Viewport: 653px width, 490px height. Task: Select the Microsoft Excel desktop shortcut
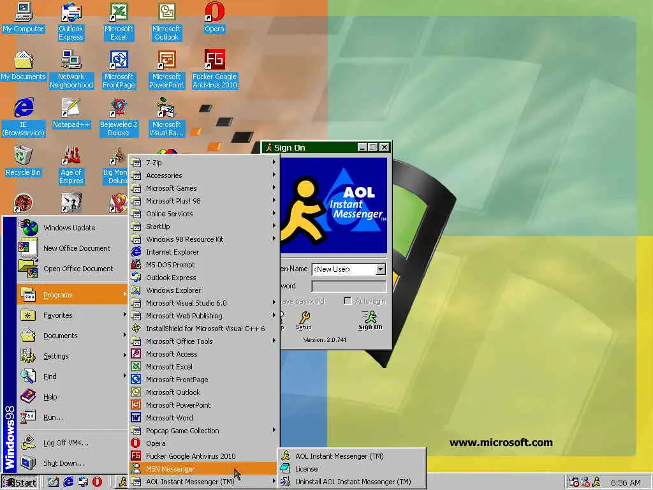119,22
